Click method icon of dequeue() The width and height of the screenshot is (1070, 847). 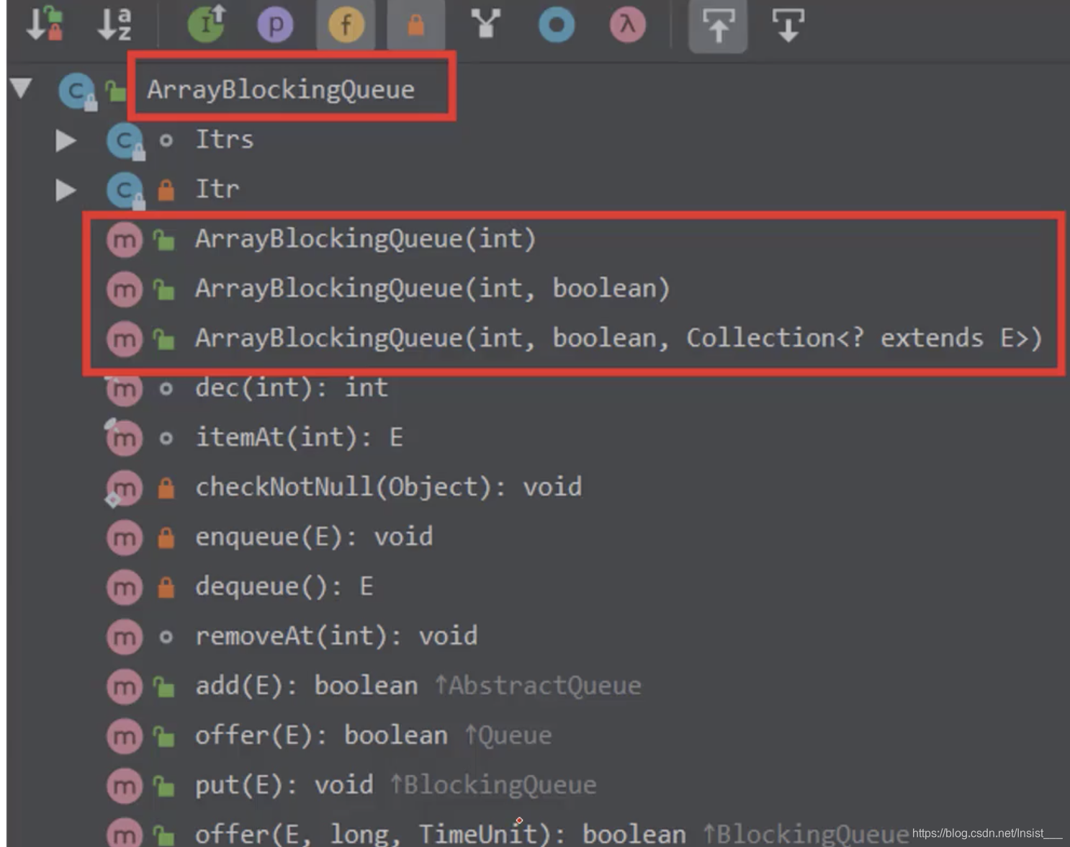(x=125, y=588)
